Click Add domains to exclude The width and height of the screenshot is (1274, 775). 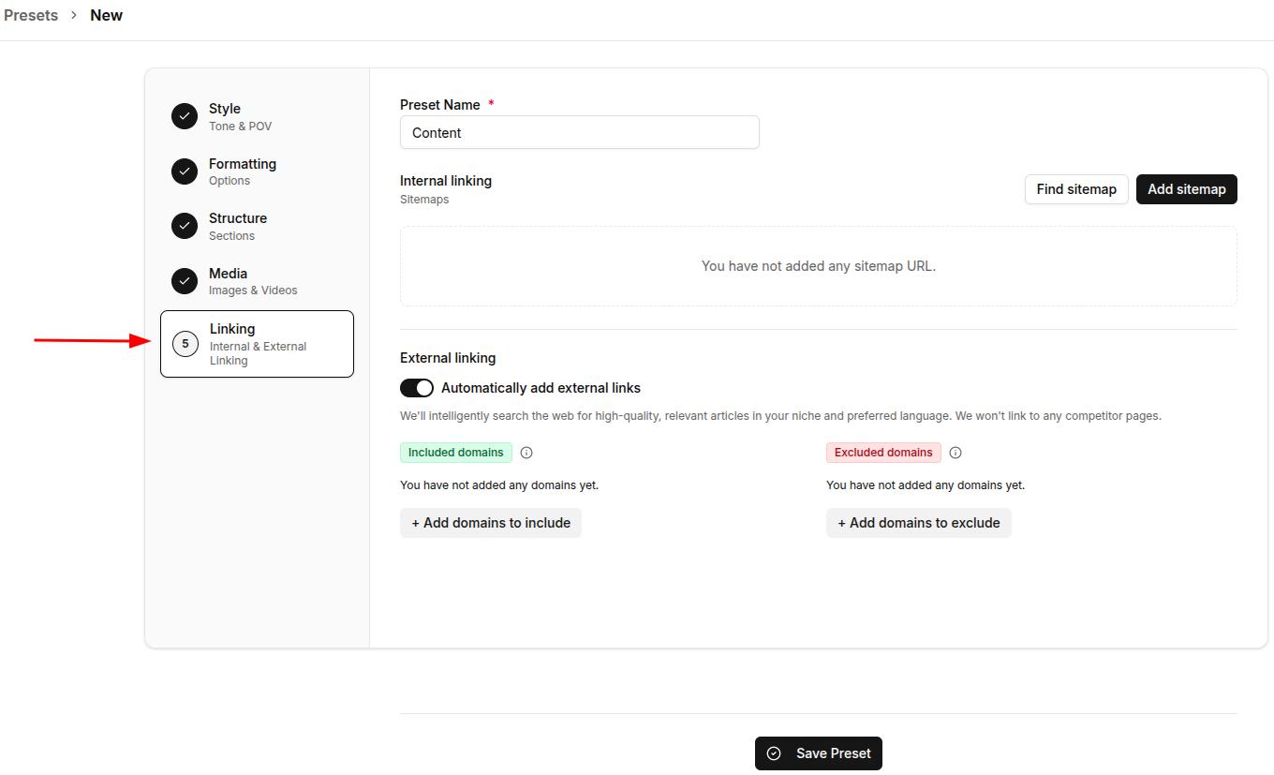(x=918, y=522)
